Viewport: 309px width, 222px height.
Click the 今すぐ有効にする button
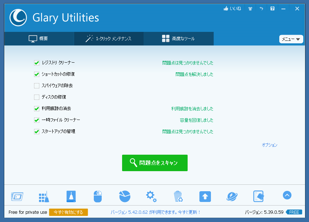68,212
